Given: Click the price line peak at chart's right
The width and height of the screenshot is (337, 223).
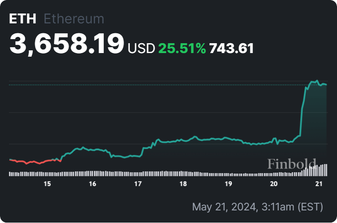Looking at the screenshot, I should [317, 81].
